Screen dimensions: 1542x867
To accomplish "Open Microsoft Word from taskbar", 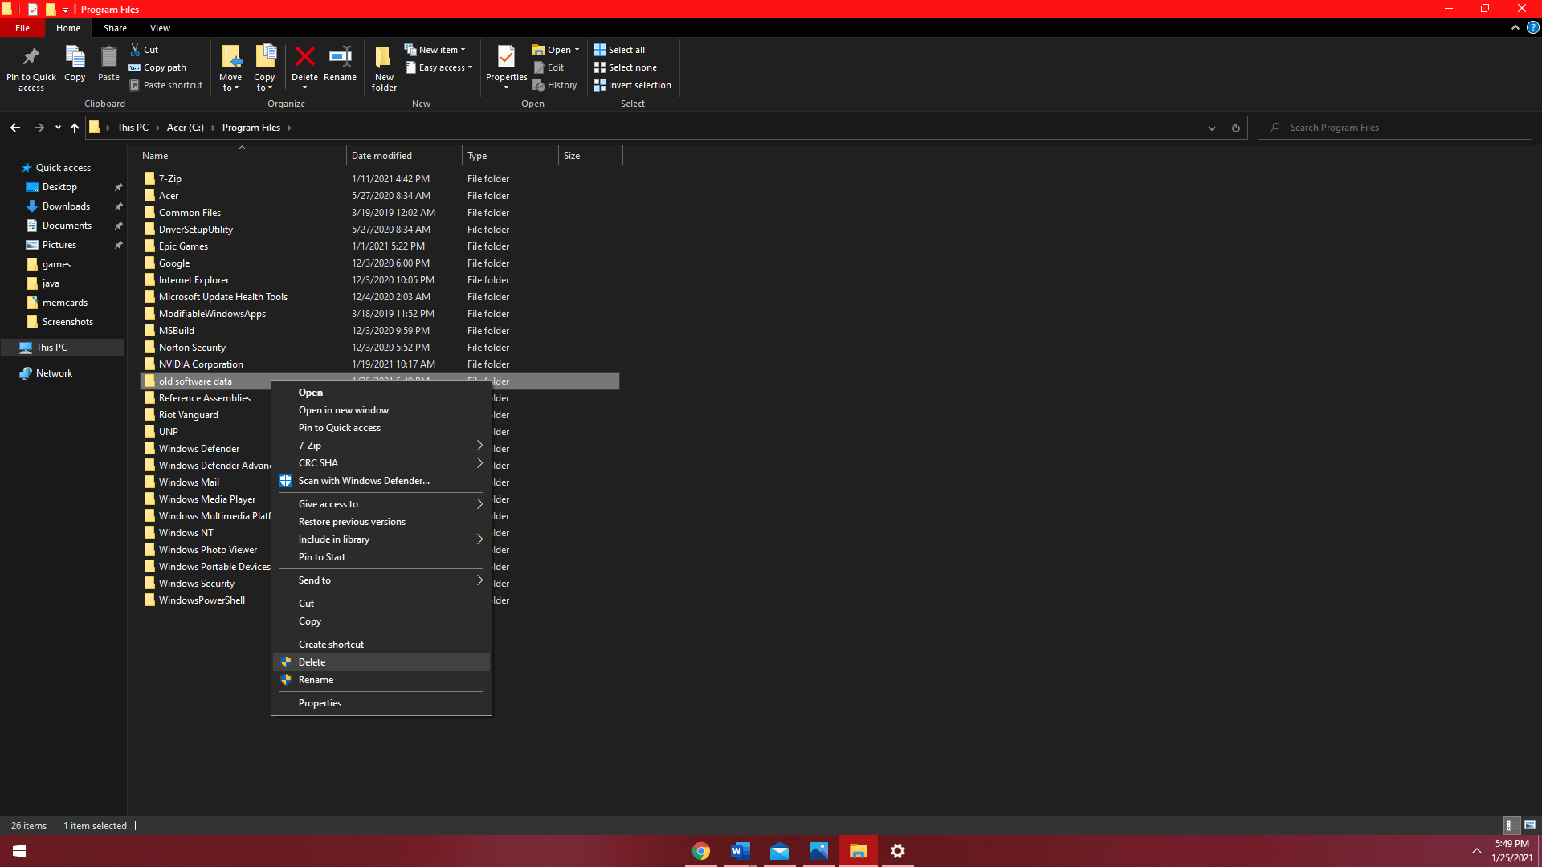I will [740, 851].
